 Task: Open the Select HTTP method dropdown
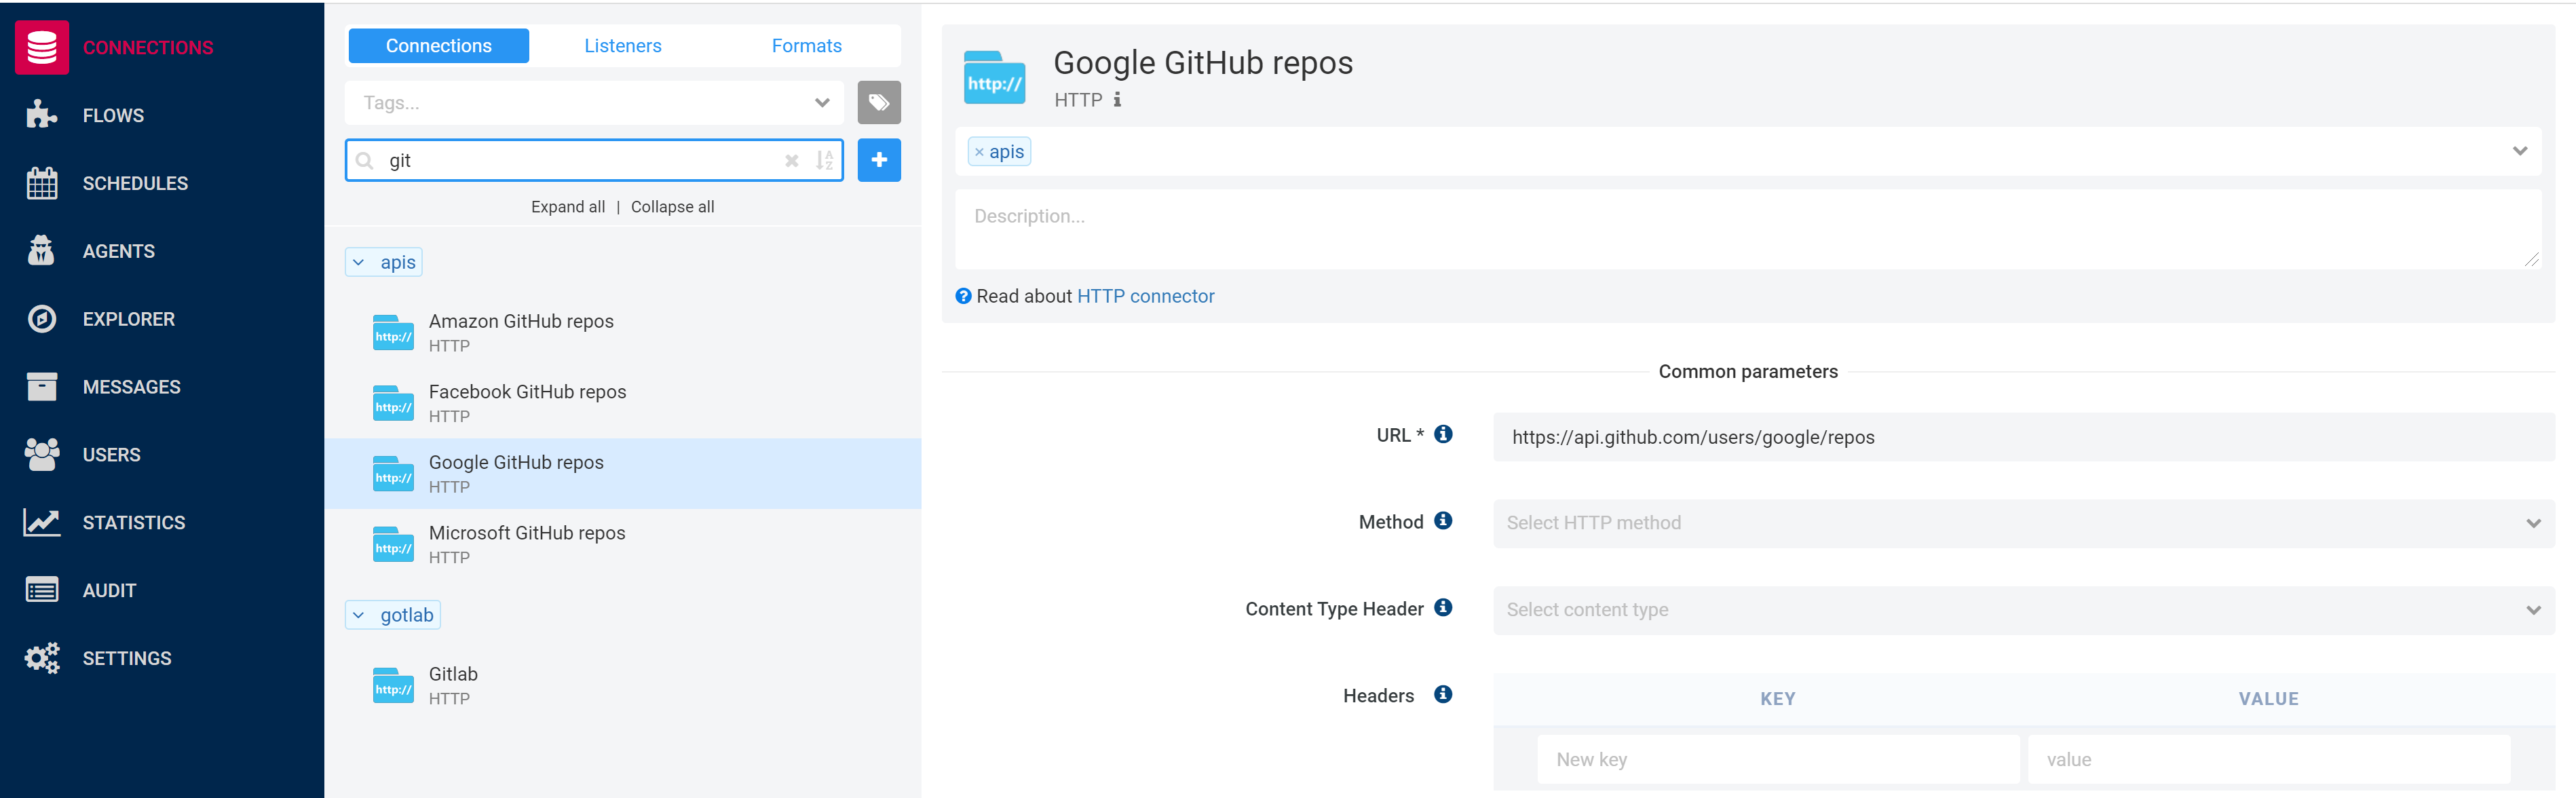(2023, 523)
